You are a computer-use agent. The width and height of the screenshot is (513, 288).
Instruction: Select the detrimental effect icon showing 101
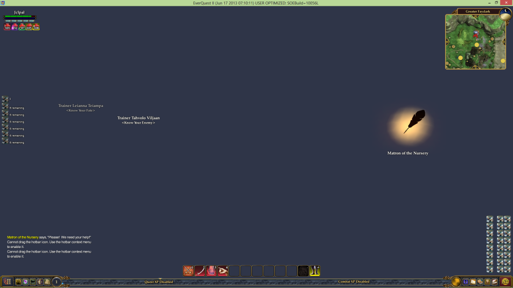pos(8,27)
